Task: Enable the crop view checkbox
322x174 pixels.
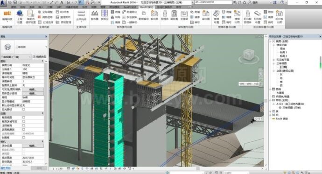Action: click(24, 118)
